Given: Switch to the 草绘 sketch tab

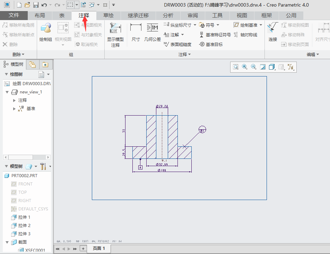Looking at the screenshot, I should (108, 15).
